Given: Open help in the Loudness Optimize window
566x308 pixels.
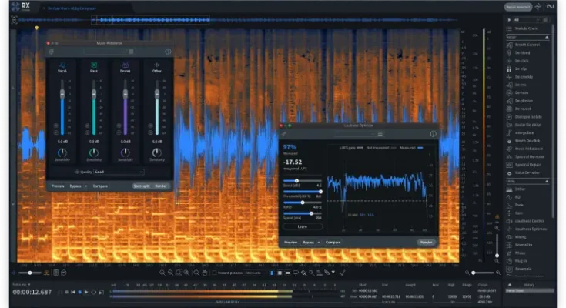Looking at the screenshot, I should [433, 134].
